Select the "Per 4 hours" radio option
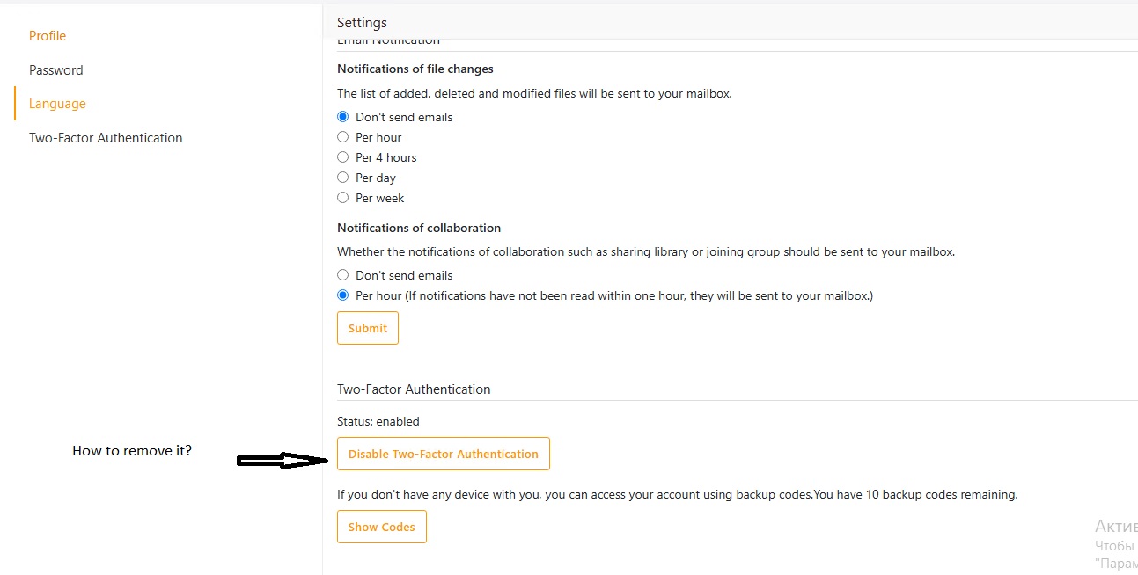This screenshot has width=1138, height=575. point(343,157)
